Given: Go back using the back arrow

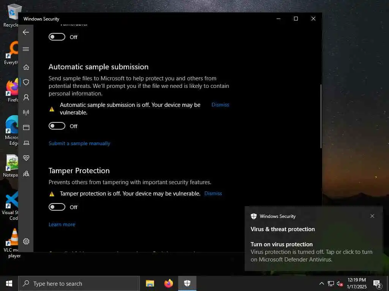Looking at the screenshot, I should pyautogui.click(x=26, y=32).
